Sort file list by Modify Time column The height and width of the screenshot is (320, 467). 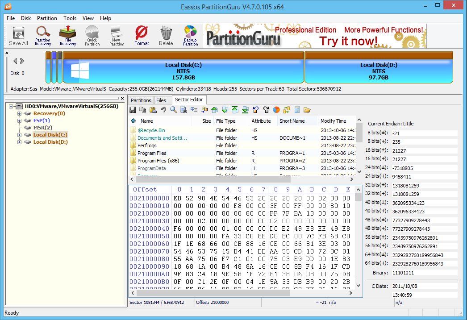(x=333, y=121)
